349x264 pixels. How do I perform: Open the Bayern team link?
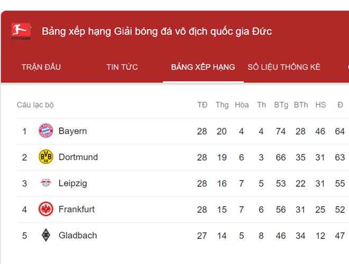click(72, 131)
